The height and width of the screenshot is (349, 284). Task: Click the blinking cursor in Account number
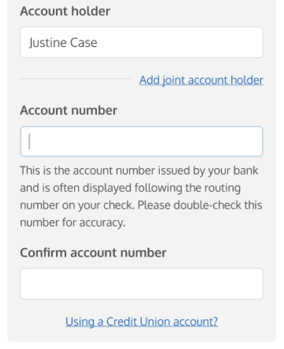click(x=29, y=141)
